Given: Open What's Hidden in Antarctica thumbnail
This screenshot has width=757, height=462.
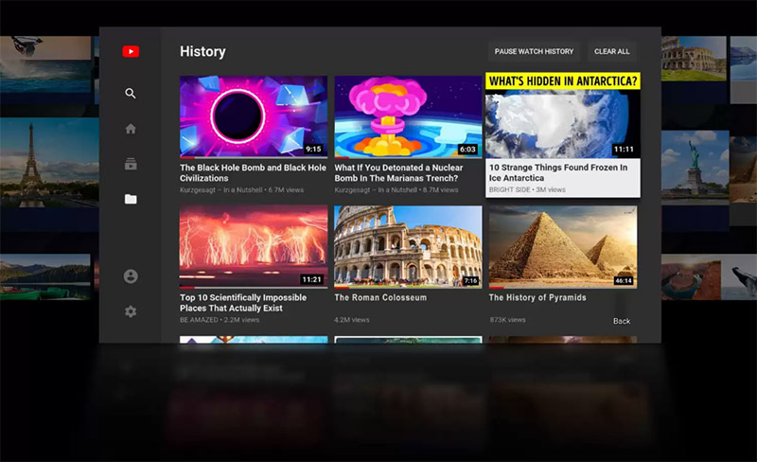Looking at the screenshot, I should (563, 115).
